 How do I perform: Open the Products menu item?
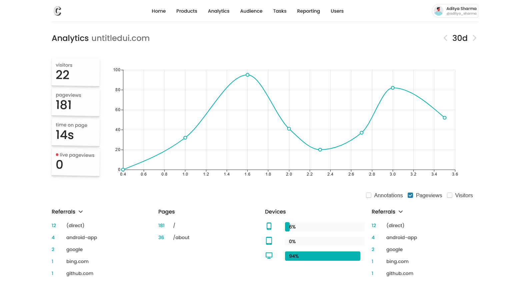(x=187, y=11)
